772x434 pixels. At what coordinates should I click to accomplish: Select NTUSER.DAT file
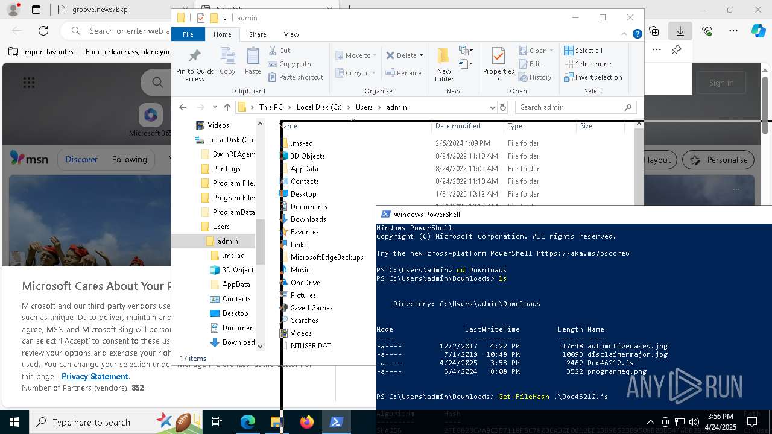click(x=311, y=346)
